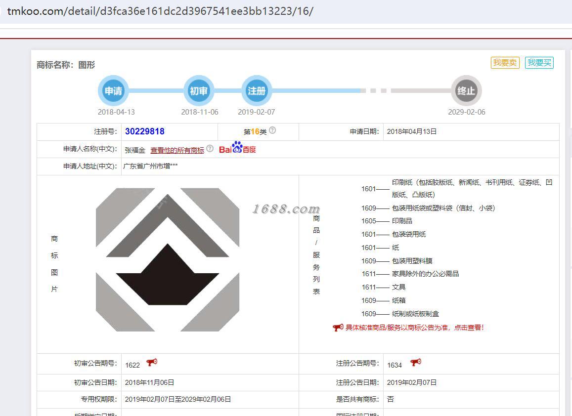Select the 1605 印刷品 goods entry

point(387,221)
